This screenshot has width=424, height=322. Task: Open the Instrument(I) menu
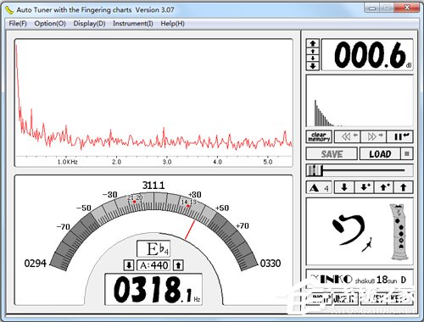pyautogui.click(x=133, y=24)
